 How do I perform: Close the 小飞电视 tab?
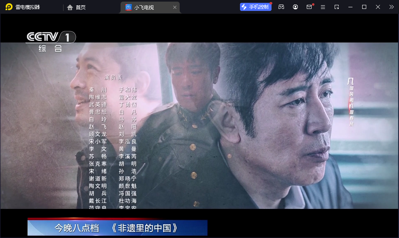tap(175, 7)
